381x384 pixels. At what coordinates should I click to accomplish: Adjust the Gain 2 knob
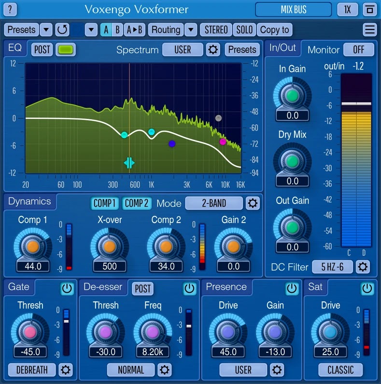[233, 246]
